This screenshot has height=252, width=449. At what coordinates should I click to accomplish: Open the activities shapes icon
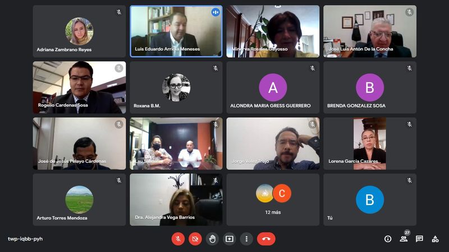436,239
